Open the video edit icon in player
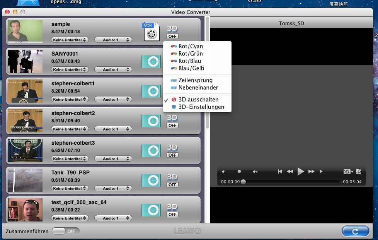This screenshot has height=240, width=378. [x=359, y=171]
